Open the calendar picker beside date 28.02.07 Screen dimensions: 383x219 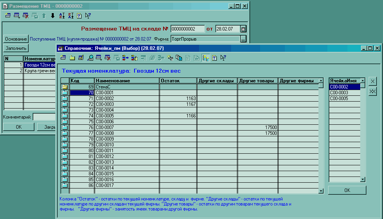point(243,29)
